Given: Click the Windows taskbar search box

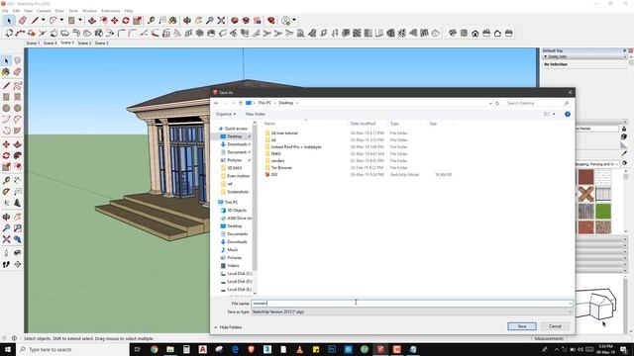Looking at the screenshot, I should click(72, 349).
